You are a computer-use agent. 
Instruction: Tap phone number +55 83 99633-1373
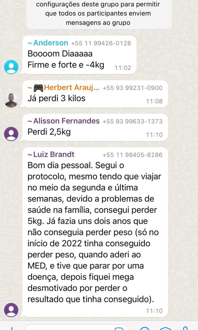tap(133, 121)
